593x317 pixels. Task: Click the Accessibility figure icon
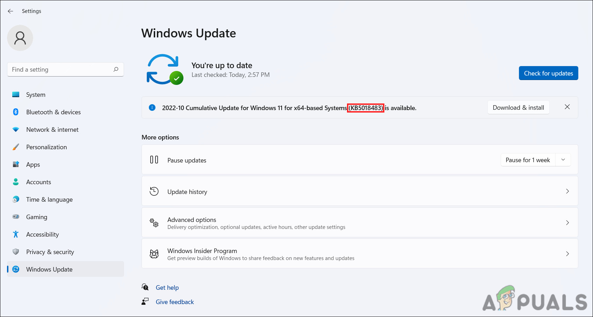click(16, 234)
